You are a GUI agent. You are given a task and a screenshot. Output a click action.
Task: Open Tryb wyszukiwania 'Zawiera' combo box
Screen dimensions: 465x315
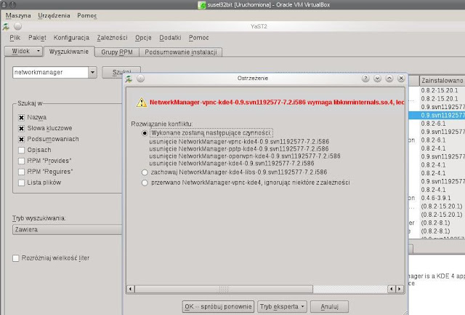[68, 229]
